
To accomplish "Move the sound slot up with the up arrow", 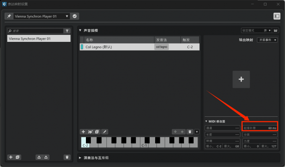I will [x=182, y=132].
